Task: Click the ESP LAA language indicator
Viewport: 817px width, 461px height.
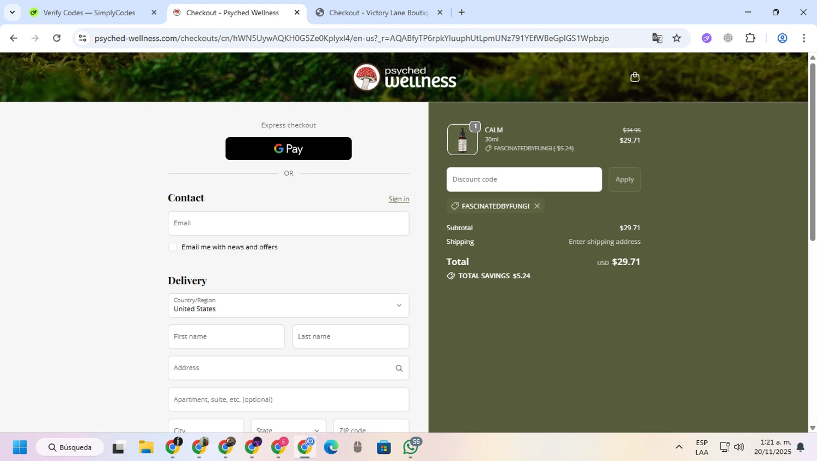Action: (x=702, y=447)
